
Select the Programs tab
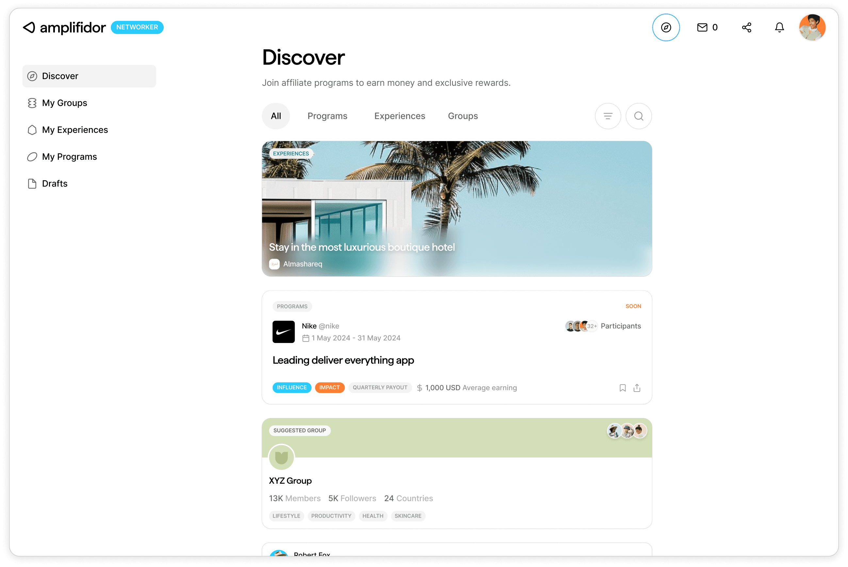coord(327,116)
